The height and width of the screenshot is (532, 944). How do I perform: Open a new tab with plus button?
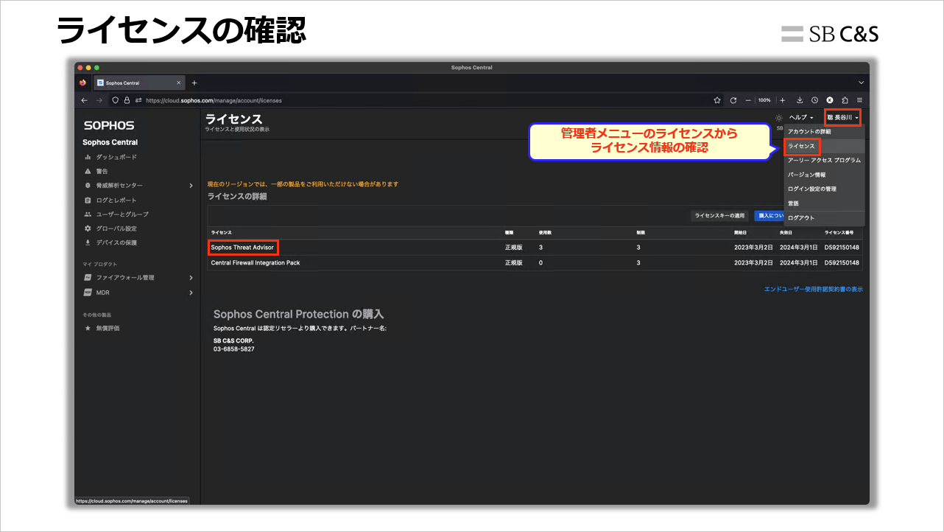click(x=194, y=83)
